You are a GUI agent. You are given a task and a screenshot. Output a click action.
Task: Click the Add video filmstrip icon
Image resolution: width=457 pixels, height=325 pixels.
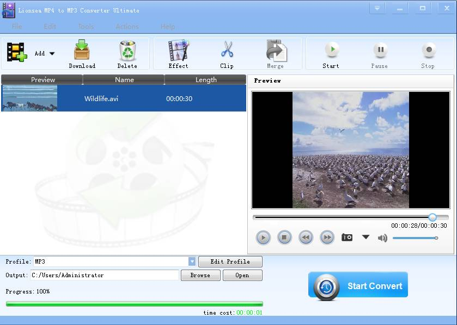coord(17,52)
